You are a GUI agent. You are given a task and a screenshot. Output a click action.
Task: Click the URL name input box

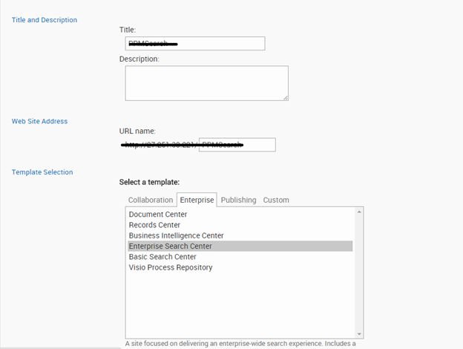point(237,145)
